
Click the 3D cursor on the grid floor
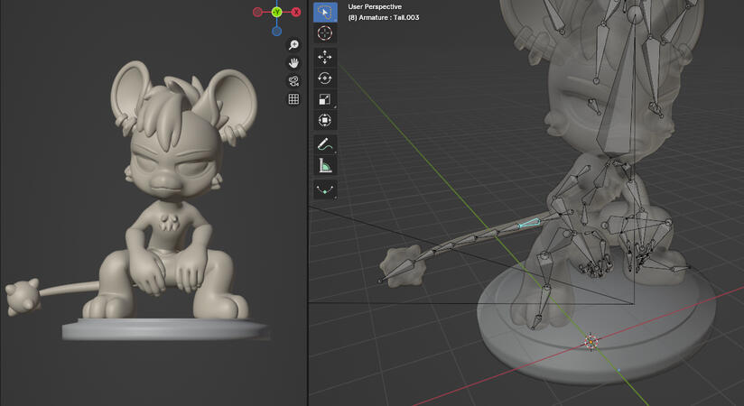(591, 342)
